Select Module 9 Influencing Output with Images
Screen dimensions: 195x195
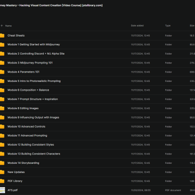[33, 117]
